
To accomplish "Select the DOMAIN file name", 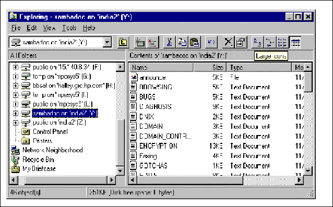I will [151, 126].
